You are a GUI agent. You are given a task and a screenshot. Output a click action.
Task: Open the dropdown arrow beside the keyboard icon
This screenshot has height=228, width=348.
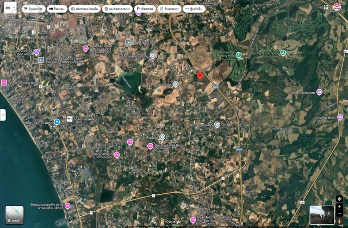(14, 8)
